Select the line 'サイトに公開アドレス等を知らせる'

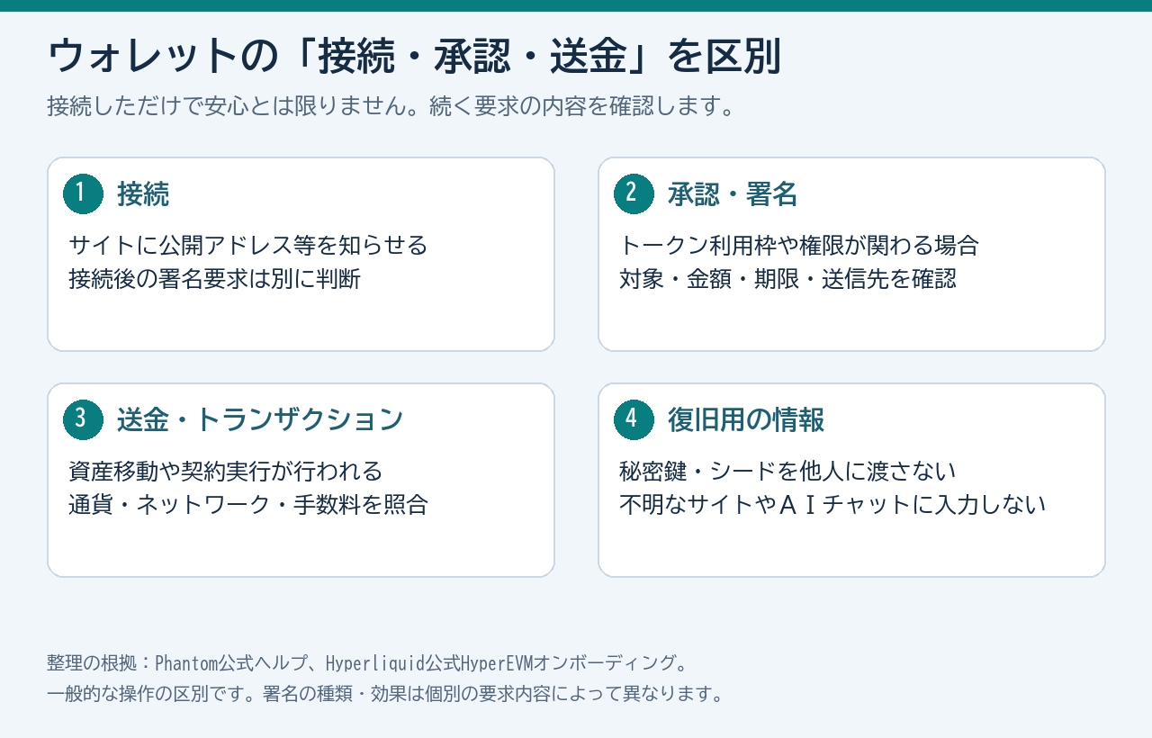[x=248, y=245]
